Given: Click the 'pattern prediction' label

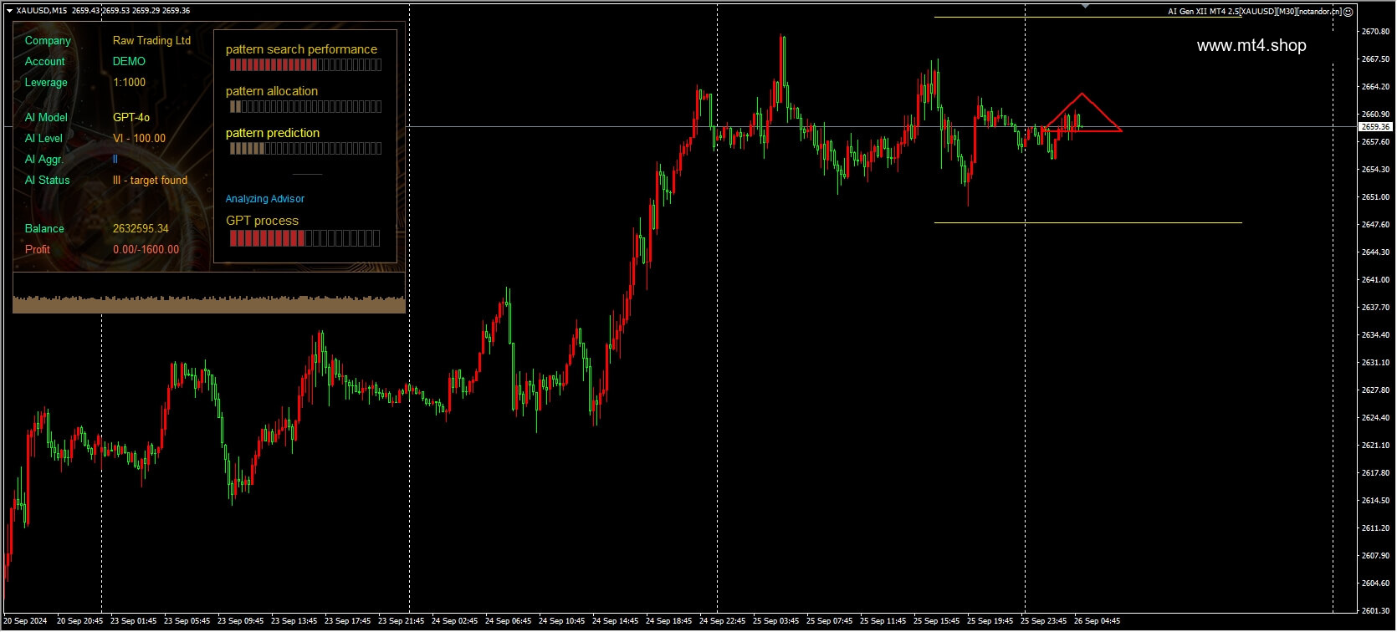Looking at the screenshot, I should click(x=273, y=133).
